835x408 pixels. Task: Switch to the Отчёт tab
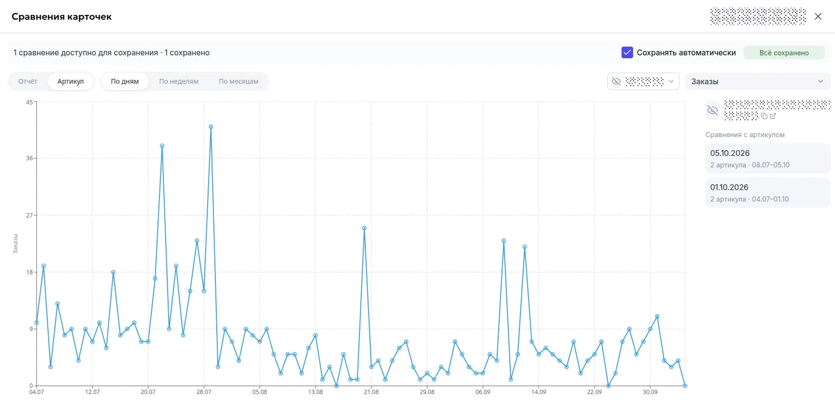(x=28, y=81)
